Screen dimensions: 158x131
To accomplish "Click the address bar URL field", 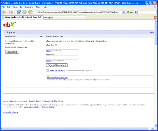I will pyautogui.click(x=80, y=12).
